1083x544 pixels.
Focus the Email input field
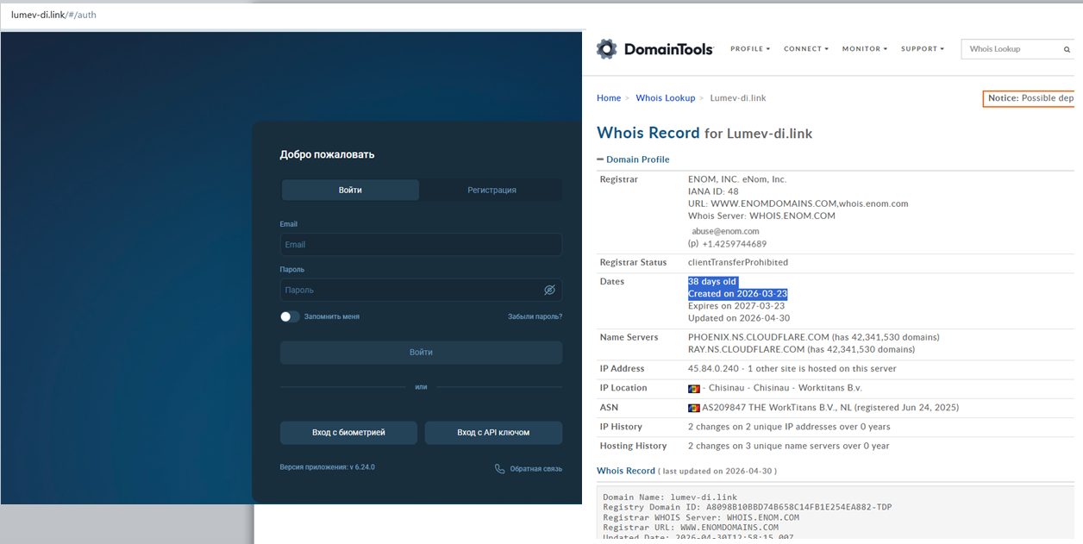point(421,245)
